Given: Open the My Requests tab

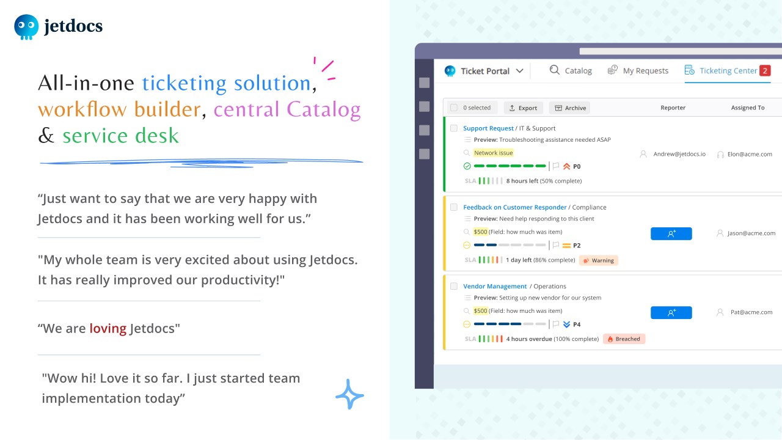Looking at the screenshot, I should click(638, 71).
